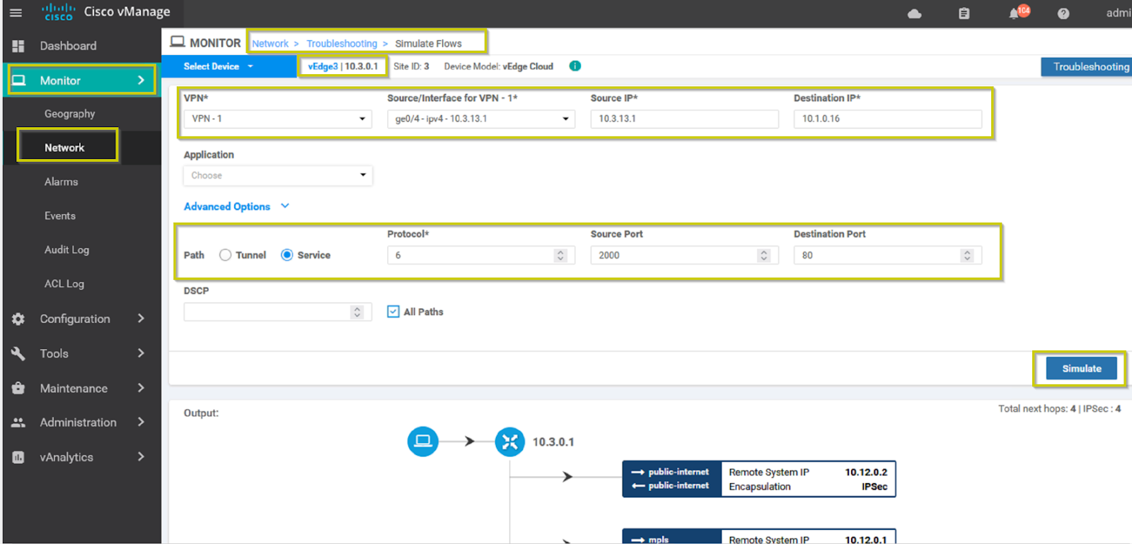
Task: Click the Troubleshooting breadcrumb link
Action: pos(342,43)
